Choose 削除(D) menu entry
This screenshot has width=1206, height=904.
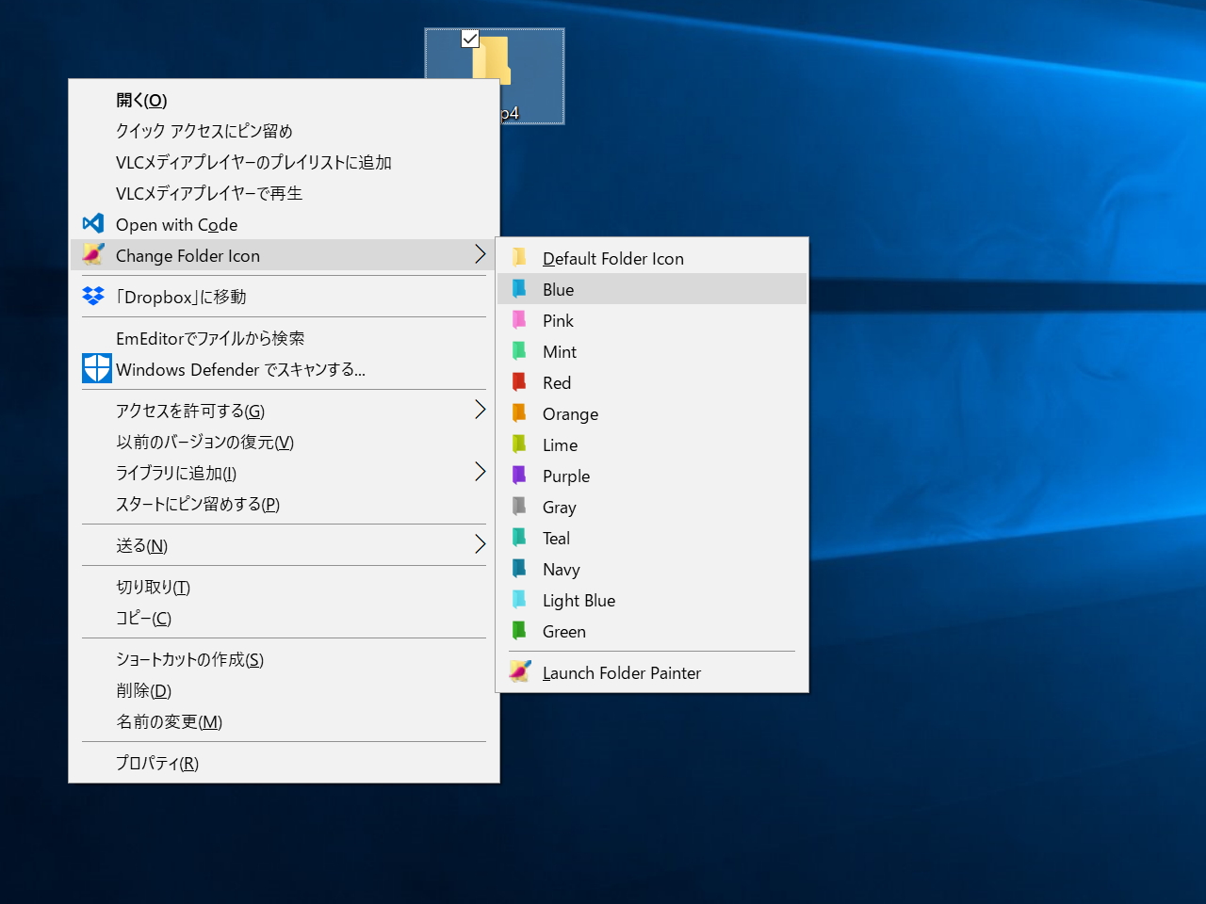285,690
